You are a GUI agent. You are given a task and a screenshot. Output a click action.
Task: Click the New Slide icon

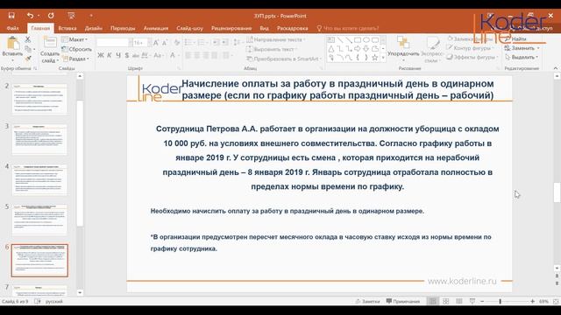pos(50,43)
